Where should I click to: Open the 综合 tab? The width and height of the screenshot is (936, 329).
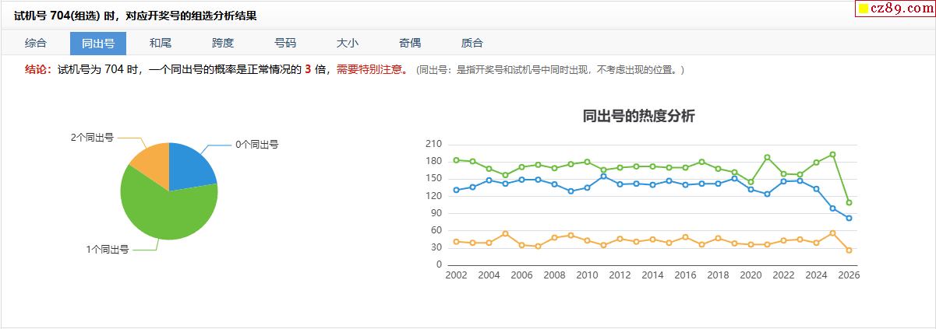pyautogui.click(x=36, y=44)
